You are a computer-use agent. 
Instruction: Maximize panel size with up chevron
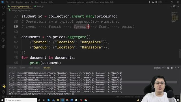(x=175, y=68)
